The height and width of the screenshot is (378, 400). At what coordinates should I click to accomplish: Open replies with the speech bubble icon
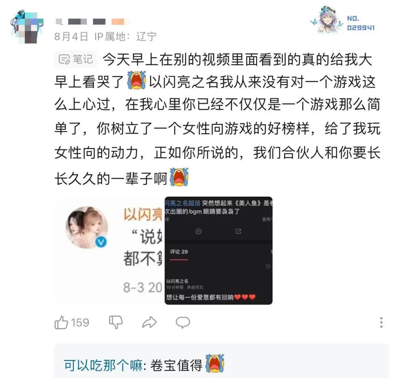pos(183,322)
